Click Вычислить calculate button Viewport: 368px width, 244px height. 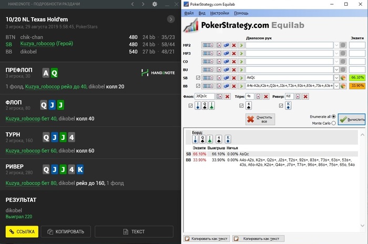[352, 119]
